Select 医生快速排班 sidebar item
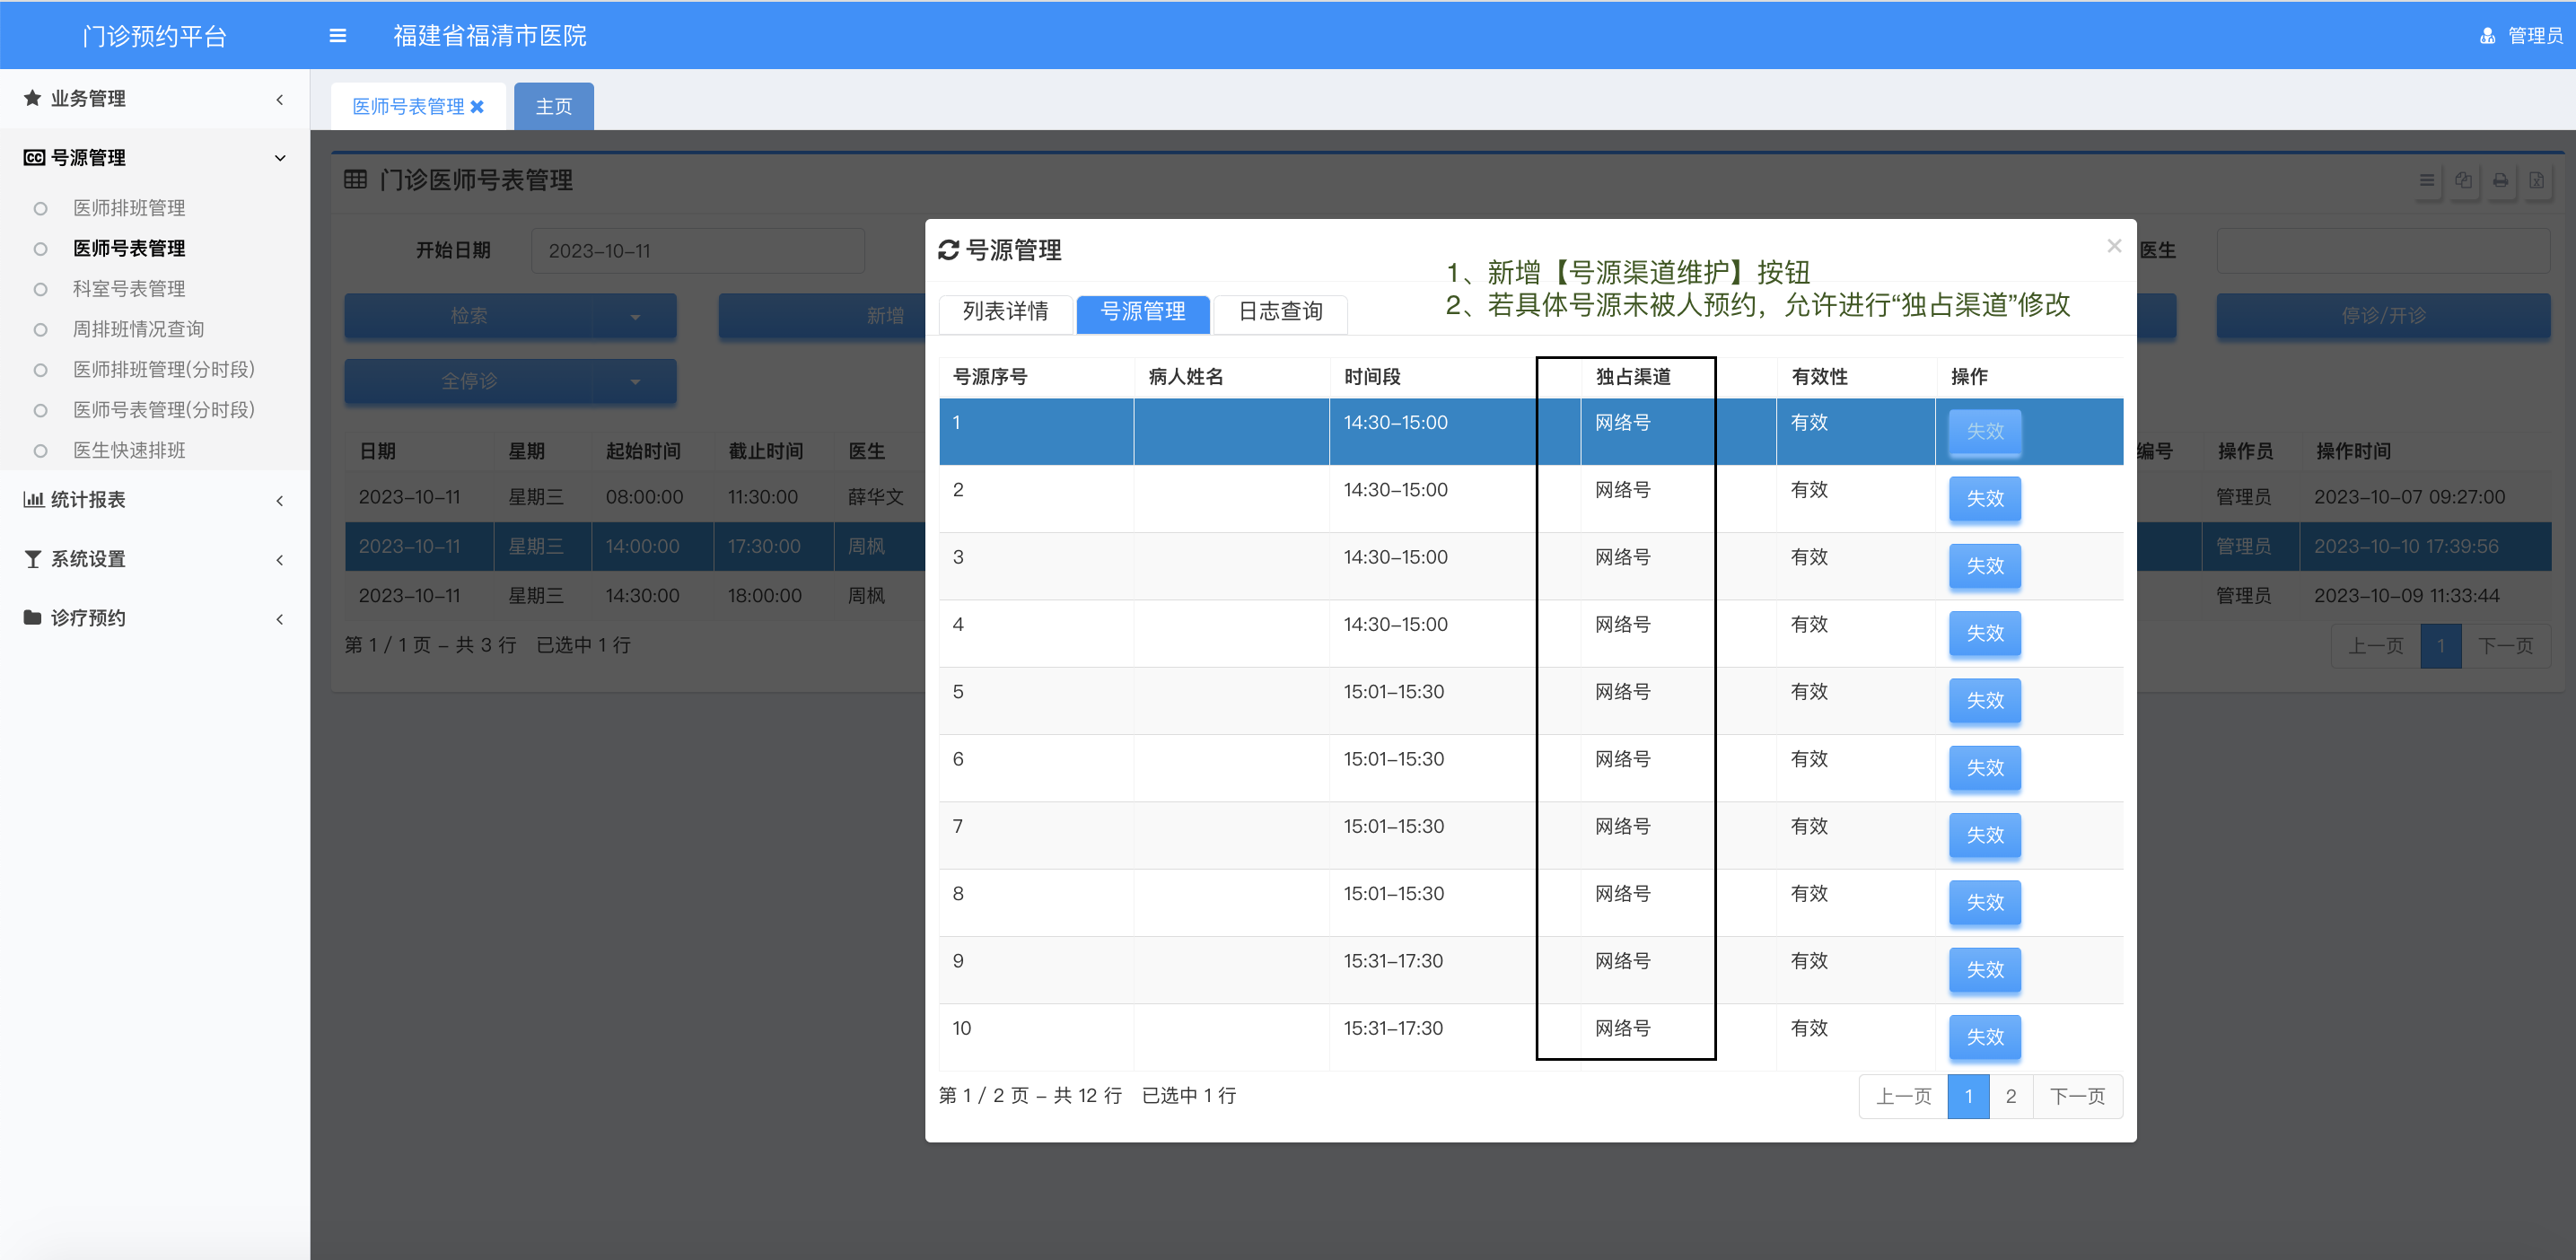The width and height of the screenshot is (2576, 1260). [129, 450]
